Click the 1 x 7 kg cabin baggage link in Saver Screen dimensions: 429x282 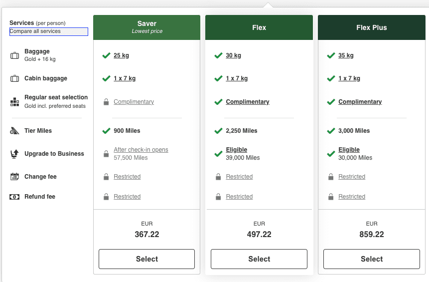tap(125, 78)
